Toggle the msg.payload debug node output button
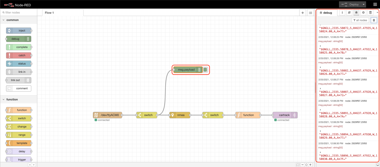380x167 pixels. pos(205,70)
